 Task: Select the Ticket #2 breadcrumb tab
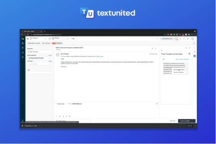pyautogui.click(x=57, y=43)
